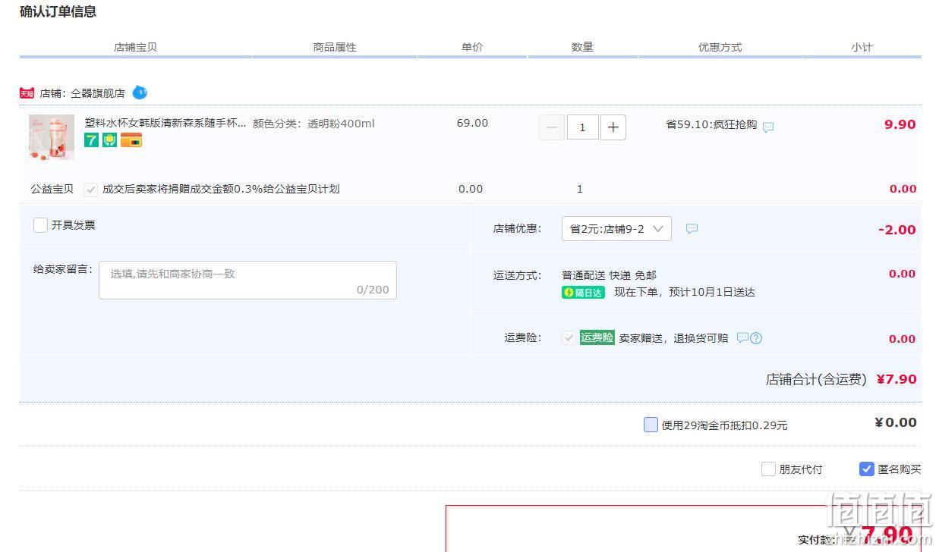939x552 pixels.
Task: Uncheck the 匿名购买 anonymous purchase checkbox
Action: tap(867, 469)
